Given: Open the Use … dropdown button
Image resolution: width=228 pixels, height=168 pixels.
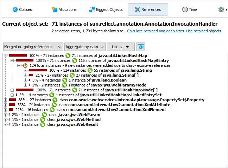Looking at the screenshot, I should pos(121,47).
